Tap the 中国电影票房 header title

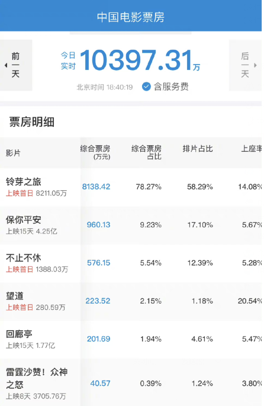131,17
